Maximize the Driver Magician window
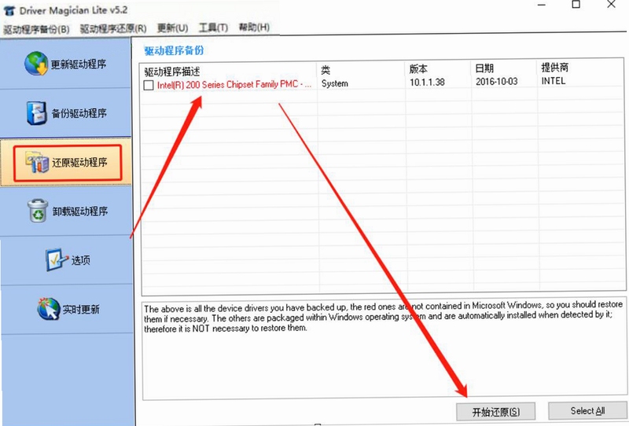Viewport: 629px width, 426px height. click(576, 5)
